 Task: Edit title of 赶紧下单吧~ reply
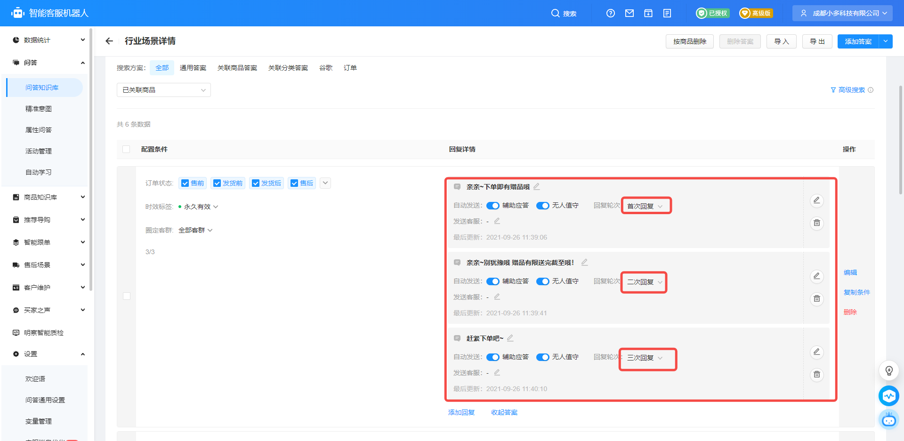point(510,338)
